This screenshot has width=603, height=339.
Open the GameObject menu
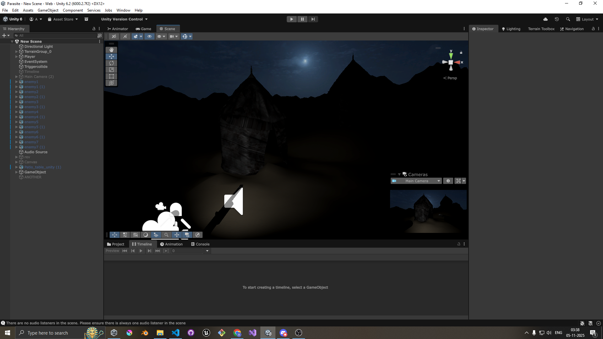click(48, 10)
